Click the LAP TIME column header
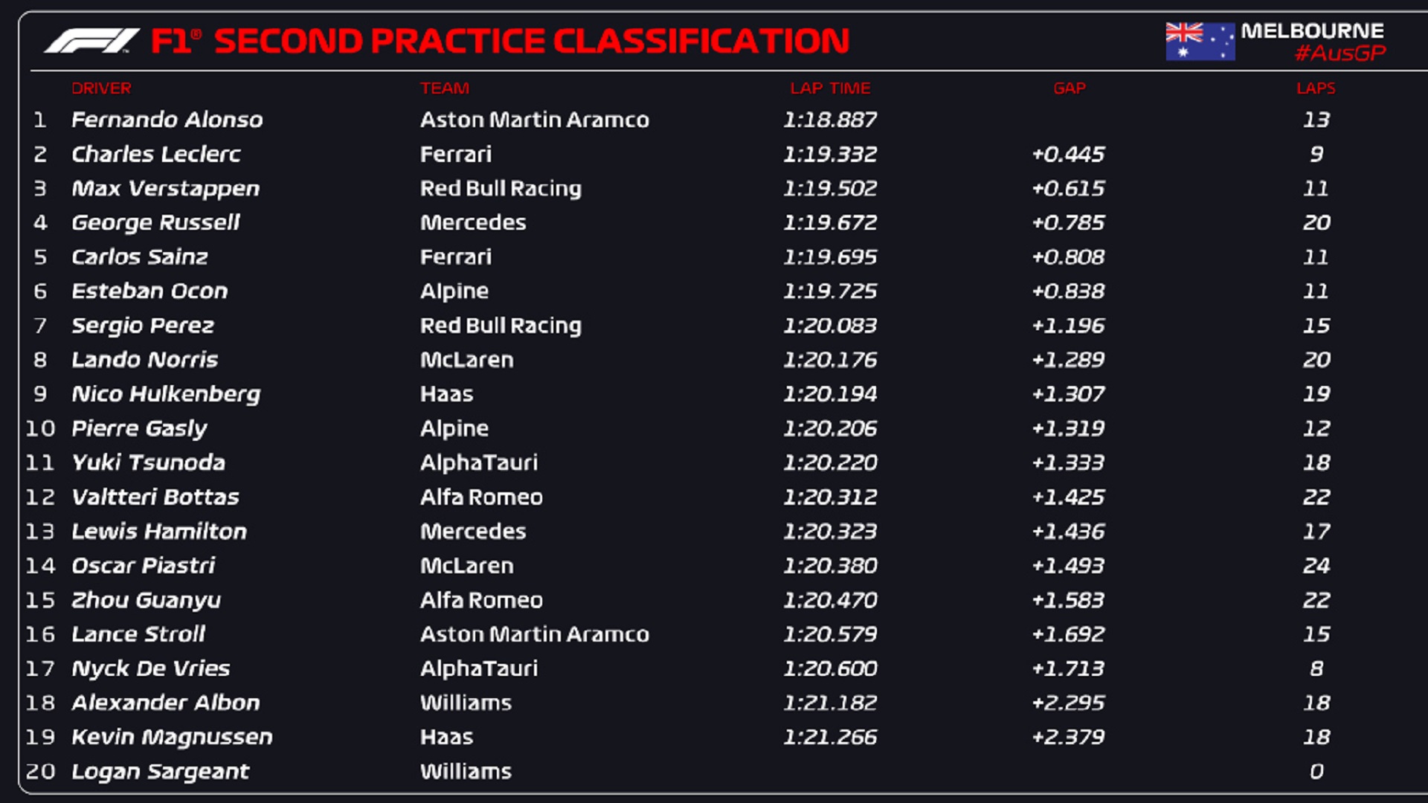Screen dimensions: 1428x803 [830, 88]
